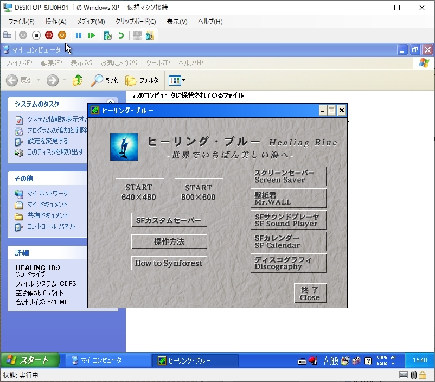Click the VM Start power icon

[x=23, y=35]
